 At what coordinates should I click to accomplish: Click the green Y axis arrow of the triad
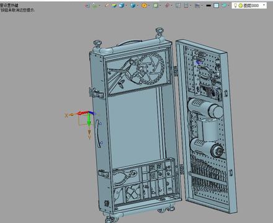coord(89,120)
